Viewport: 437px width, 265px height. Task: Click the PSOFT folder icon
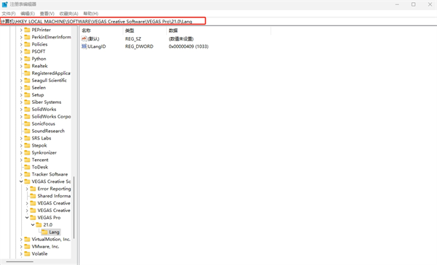tap(27, 52)
